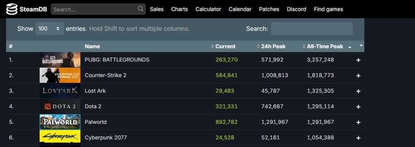Expand Counter-Strike 2 row plus icon
415x147 pixels.
358,76
